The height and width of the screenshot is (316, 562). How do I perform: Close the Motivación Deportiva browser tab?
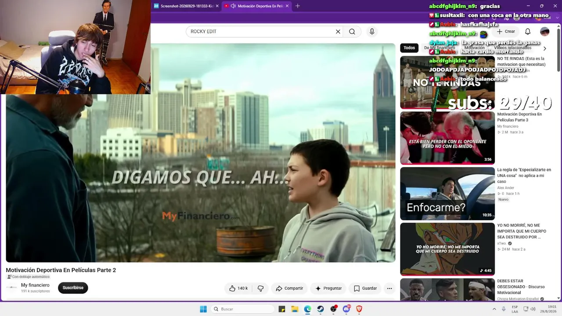(287, 6)
